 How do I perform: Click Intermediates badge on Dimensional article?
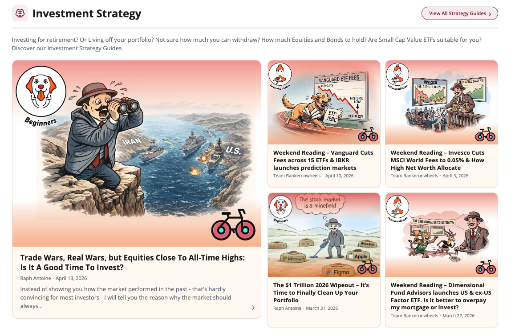(x=397, y=209)
